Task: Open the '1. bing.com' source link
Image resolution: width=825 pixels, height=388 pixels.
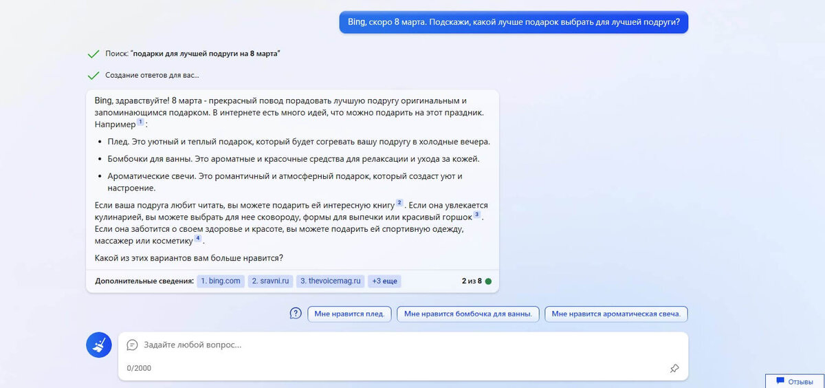Action: (x=221, y=281)
